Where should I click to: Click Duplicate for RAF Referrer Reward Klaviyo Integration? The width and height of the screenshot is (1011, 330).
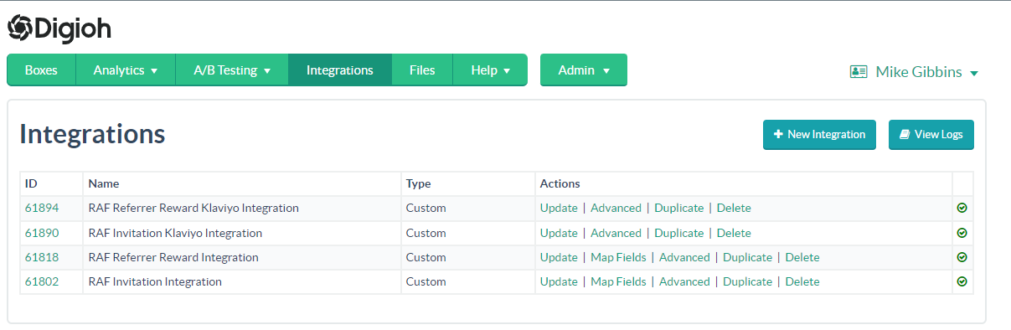point(678,208)
